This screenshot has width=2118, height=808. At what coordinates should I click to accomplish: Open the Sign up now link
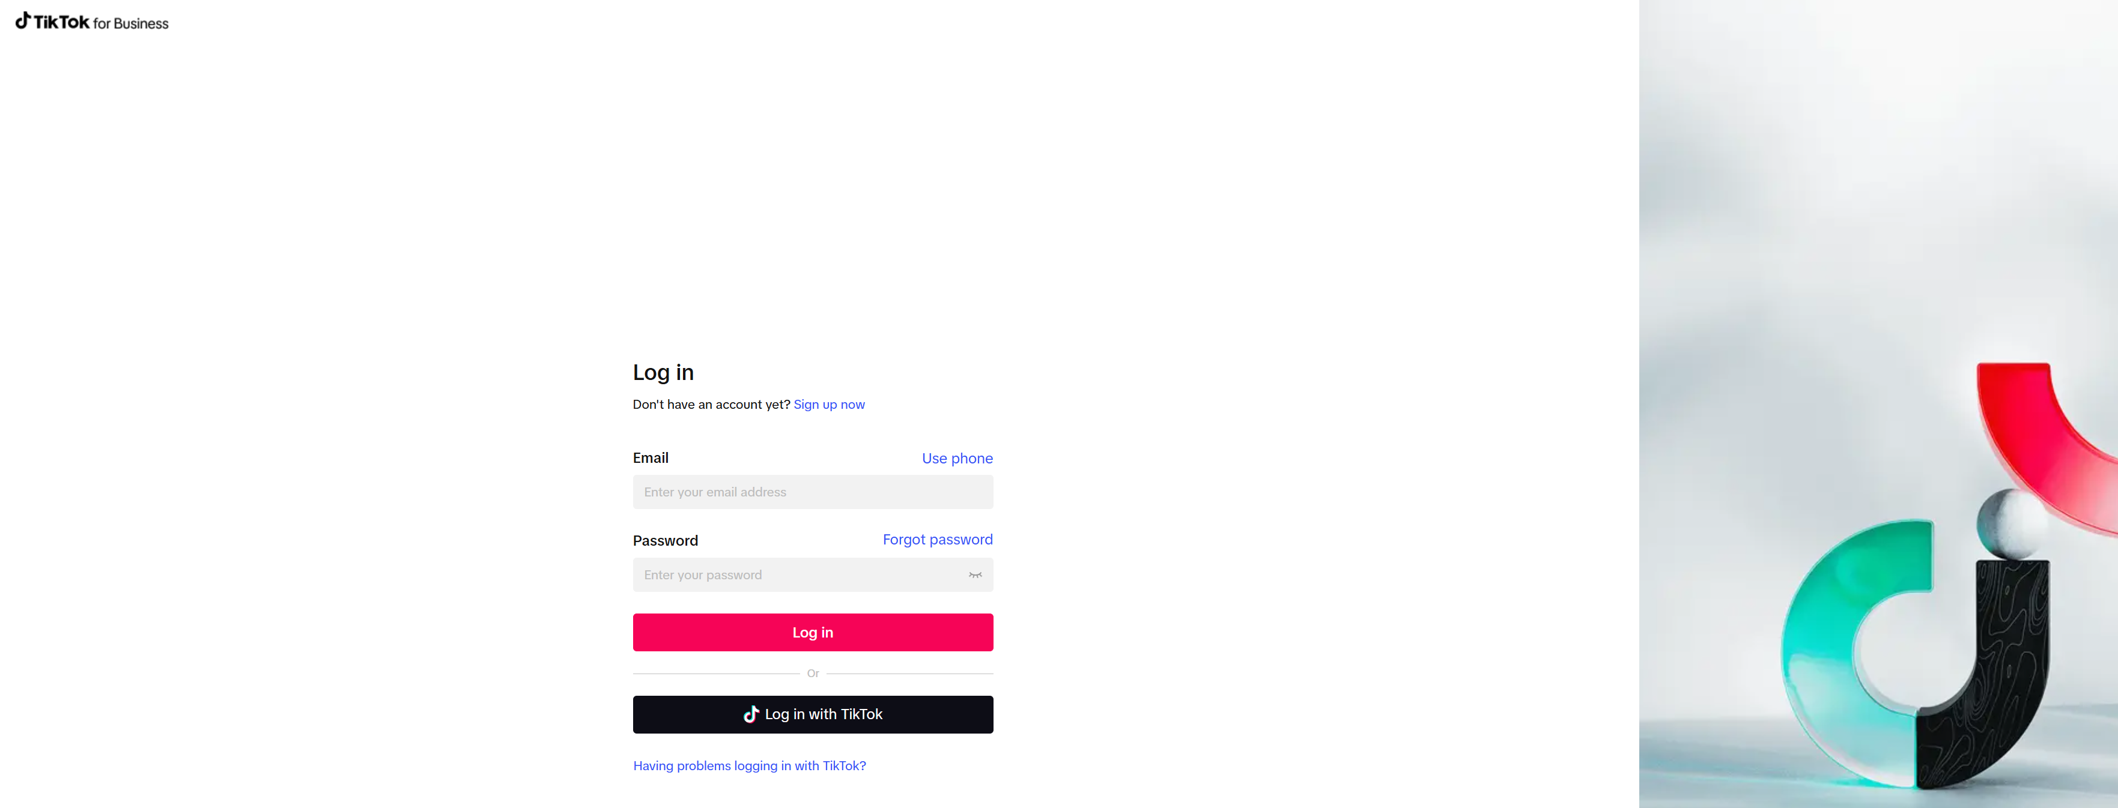pos(829,405)
